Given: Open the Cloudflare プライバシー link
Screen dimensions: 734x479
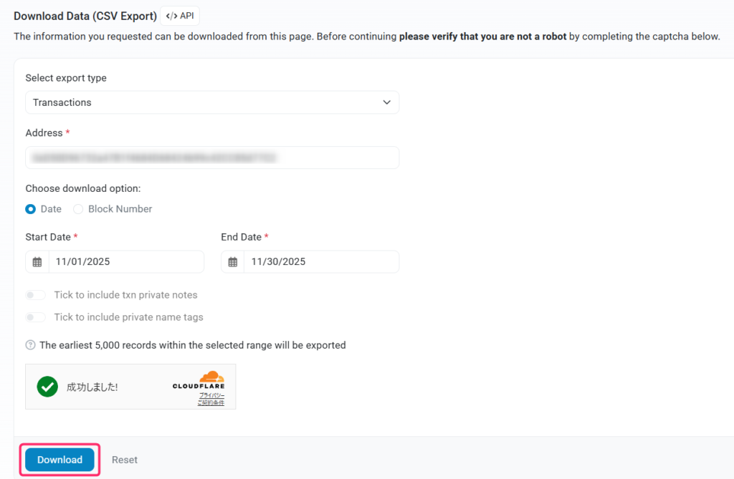Looking at the screenshot, I should [x=211, y=395].
